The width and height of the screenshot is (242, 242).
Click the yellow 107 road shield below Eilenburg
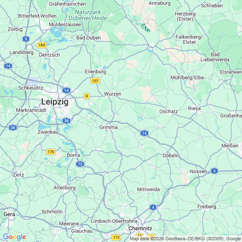pos(95,81)
